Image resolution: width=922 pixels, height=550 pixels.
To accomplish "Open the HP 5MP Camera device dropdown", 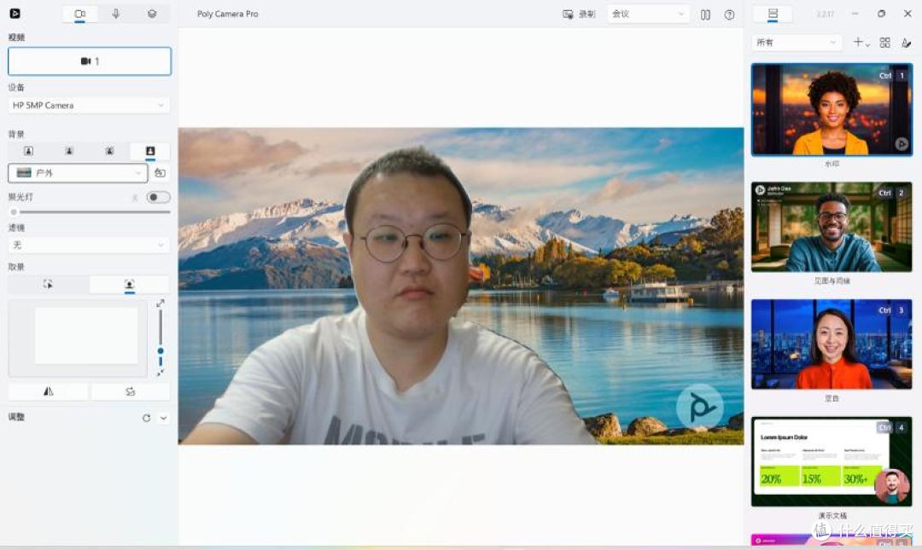I will coord(89,105).
